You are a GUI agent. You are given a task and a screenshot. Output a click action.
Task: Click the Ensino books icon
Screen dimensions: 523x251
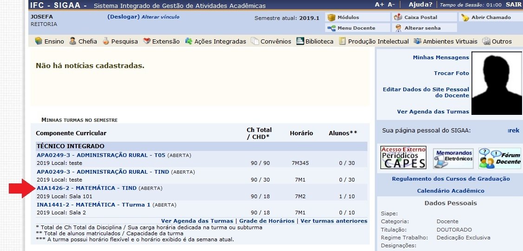click(x=39, y=41)
